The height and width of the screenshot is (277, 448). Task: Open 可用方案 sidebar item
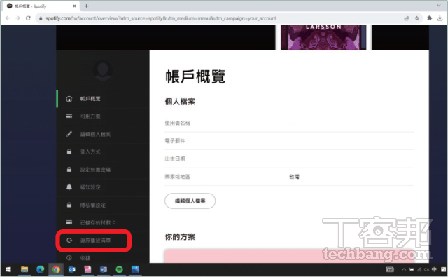click(x=103, y=116)
